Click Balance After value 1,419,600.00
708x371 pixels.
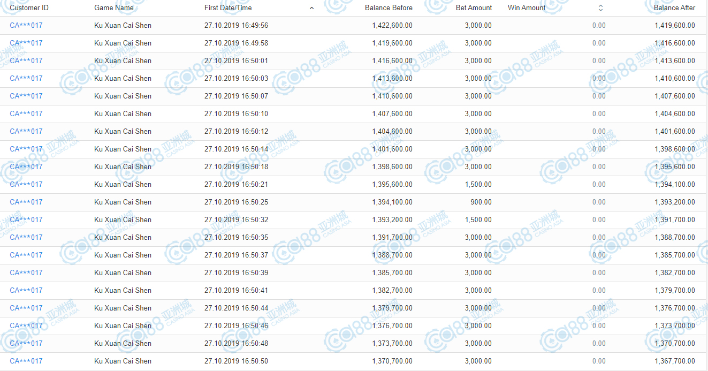(x=675, y=26)
